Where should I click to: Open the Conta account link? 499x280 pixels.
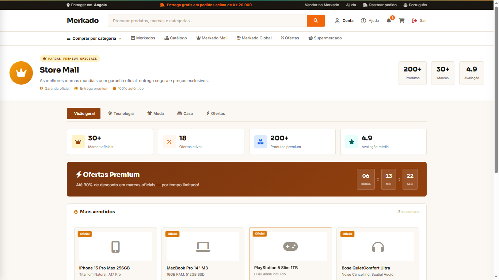tap(344, 21)
